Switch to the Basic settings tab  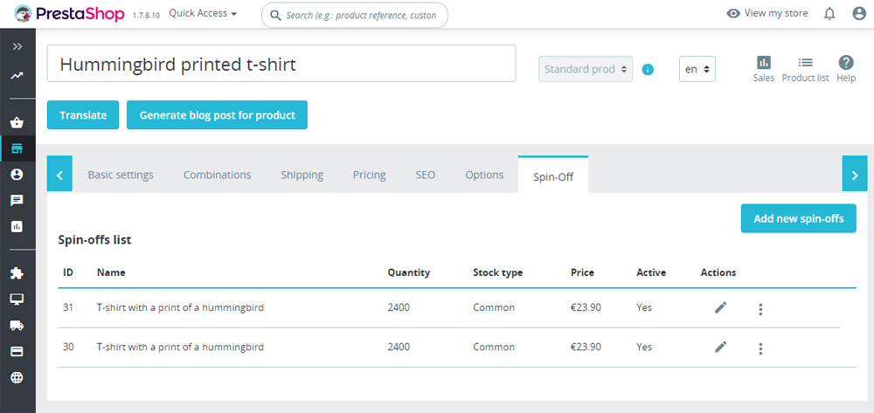pyautogui.click(x=121, y=175)
